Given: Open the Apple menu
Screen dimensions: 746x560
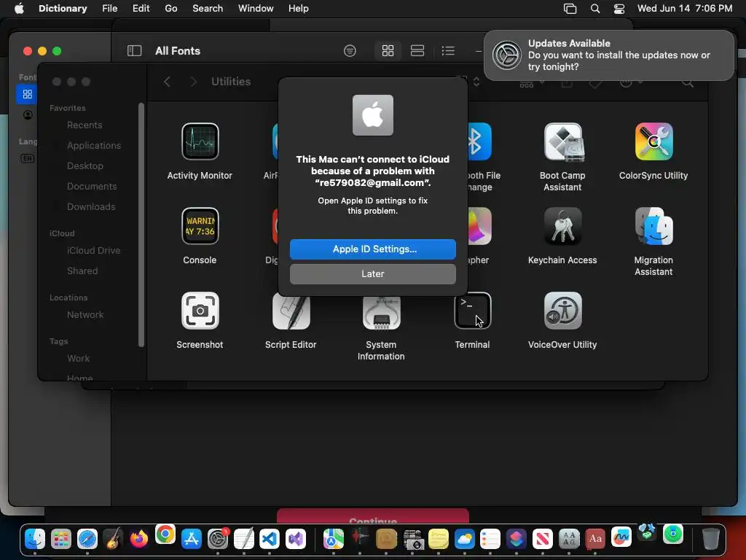Looking at the screenshot, I should click(x=19, y=8).
